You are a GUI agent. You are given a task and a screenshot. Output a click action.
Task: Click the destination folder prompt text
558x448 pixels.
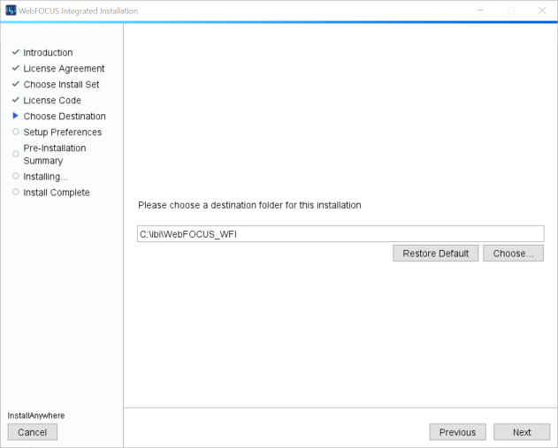pyautogui.click(x=249, y=205)
